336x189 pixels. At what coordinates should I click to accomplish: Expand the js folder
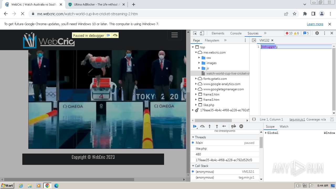pyautogui.click(x=199, y=68)
